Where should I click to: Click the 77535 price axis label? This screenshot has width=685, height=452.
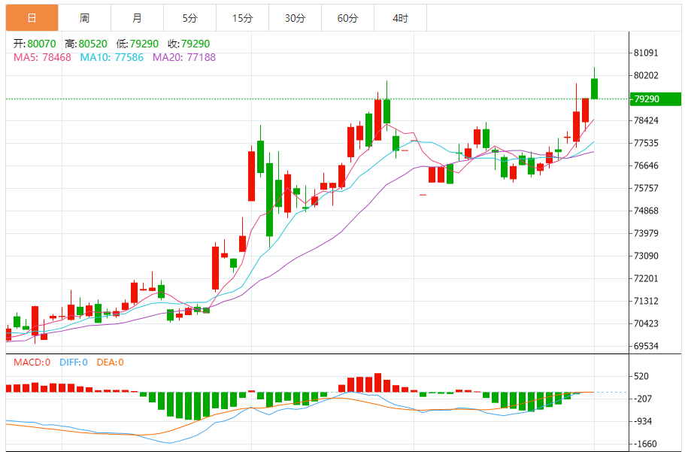(646, 143)
